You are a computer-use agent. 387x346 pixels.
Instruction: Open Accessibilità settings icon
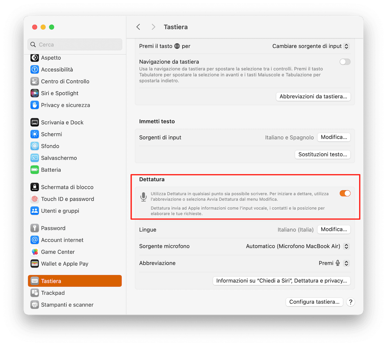tap(35, 69)
